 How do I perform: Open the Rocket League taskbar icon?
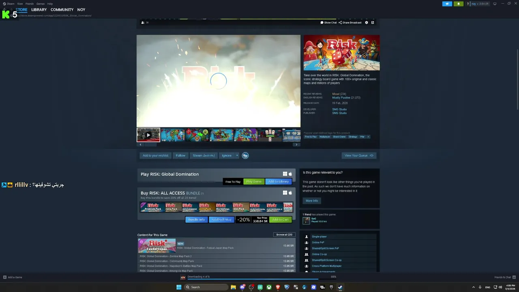pos(287,287)
